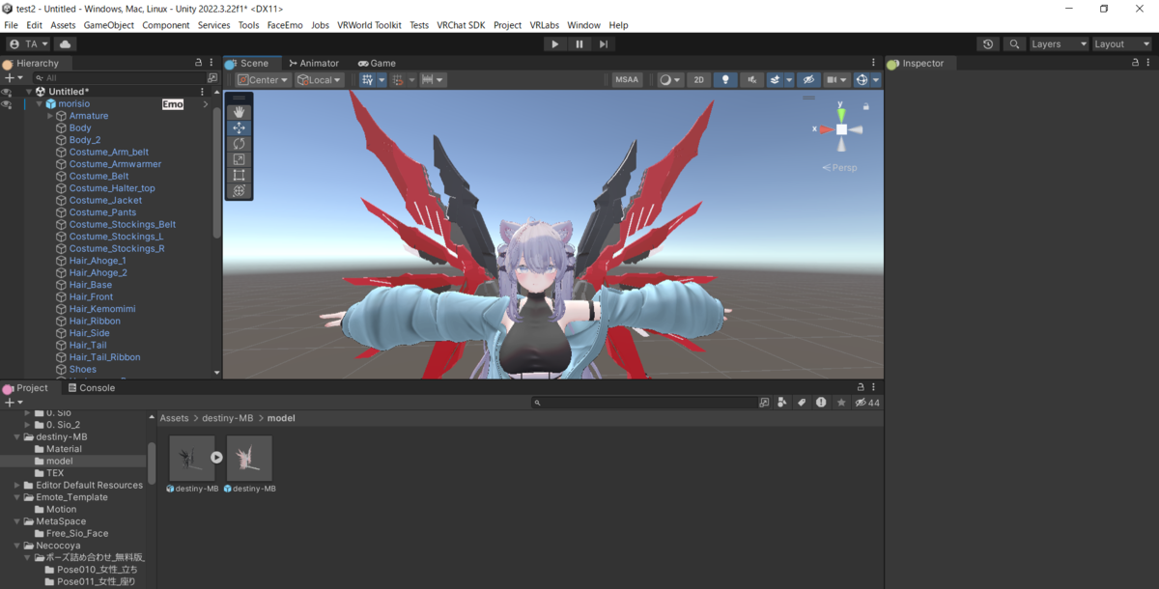Select the Hand view tool
Screen dimensions: 1159x589
point(239,112)
